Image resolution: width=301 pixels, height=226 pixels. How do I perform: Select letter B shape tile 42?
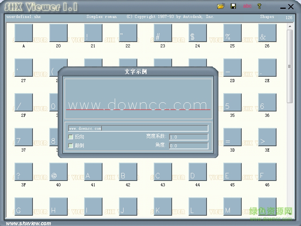[x=128, y=172]
